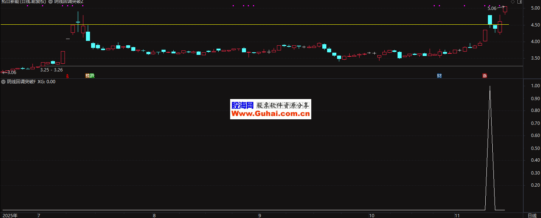Expand the 阴线回调突破F indicator dropdown
This screenshot has width=541, height=218.
[x=3, y=82]
